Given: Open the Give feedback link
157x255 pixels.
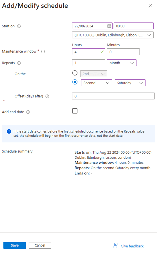Looking at the screenshot, I should (132, 246).
